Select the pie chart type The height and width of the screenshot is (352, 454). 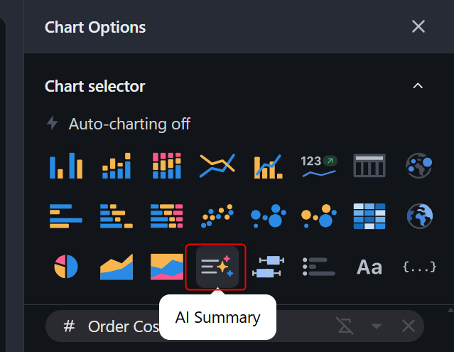(66, 267)
